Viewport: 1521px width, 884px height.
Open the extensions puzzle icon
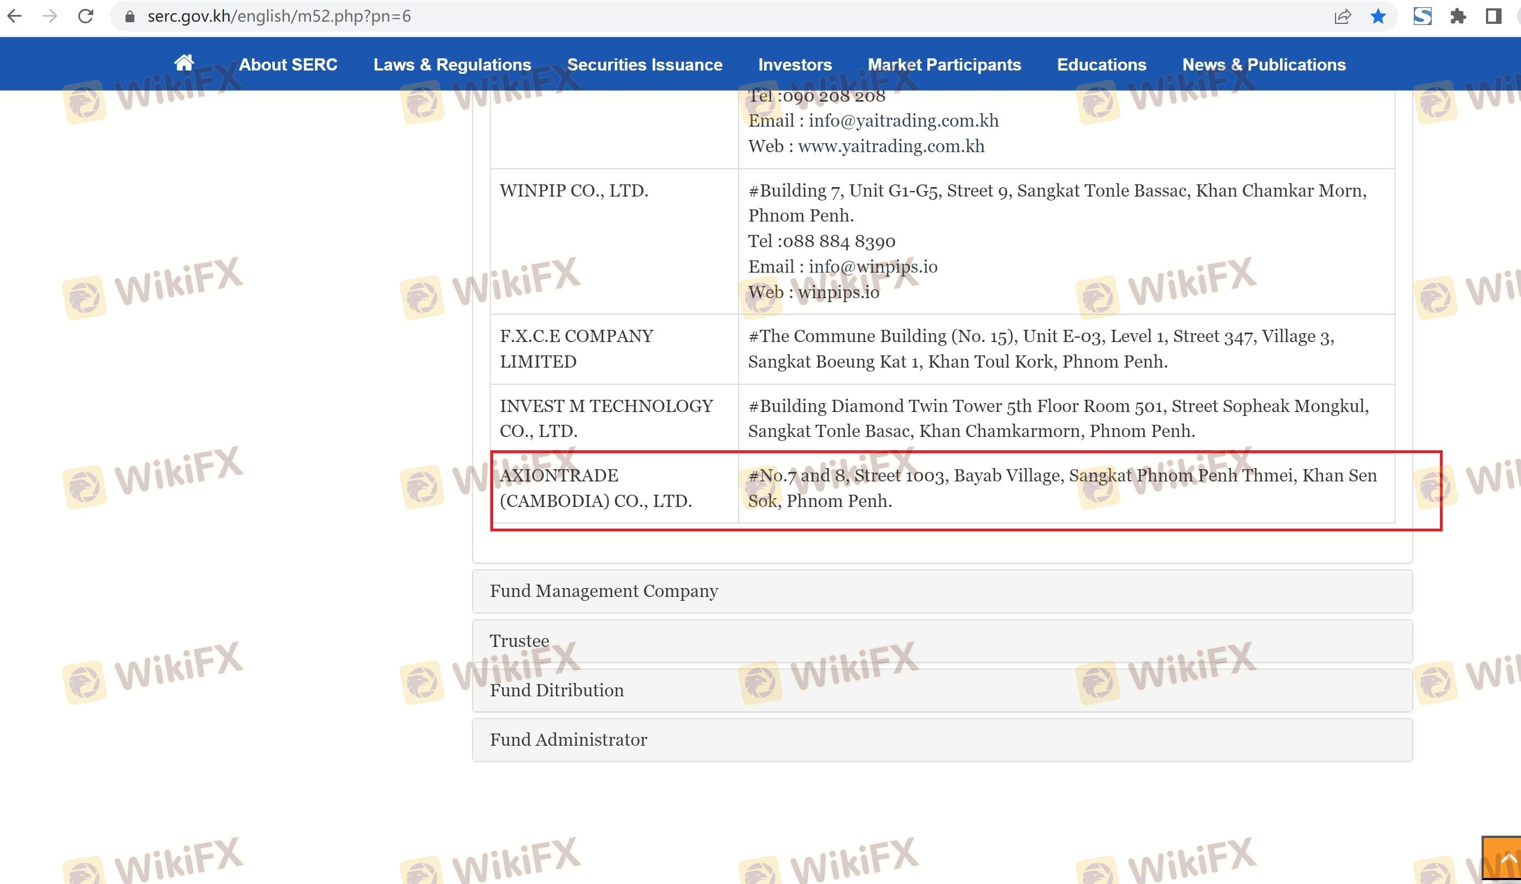click(1458, 16)
